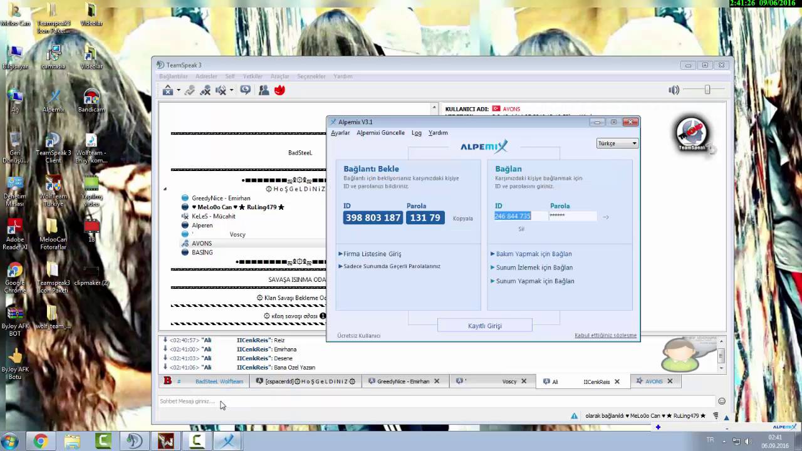Close the Voscy chat tab
Image resolution: width=802 pixels, height=451 pixels.
click(524, 381)
